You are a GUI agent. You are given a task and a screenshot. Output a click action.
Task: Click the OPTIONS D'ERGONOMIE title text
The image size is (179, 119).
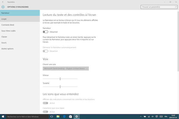pos(18,7)
